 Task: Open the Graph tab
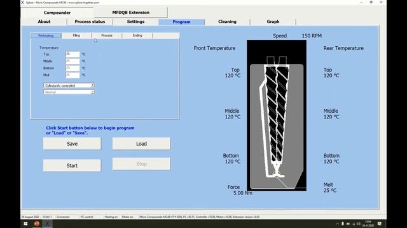click(273, 22)
